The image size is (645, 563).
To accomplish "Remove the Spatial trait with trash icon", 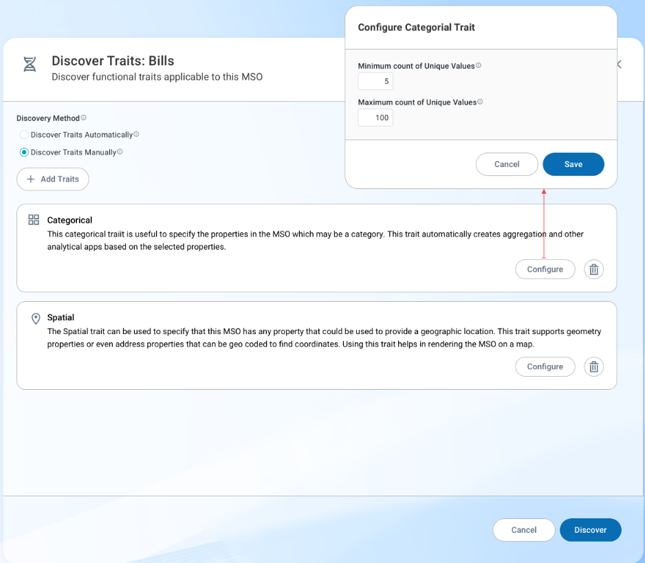I will [593, 366].
